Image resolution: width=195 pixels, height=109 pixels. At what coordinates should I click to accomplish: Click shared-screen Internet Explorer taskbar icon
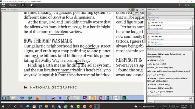22,98
